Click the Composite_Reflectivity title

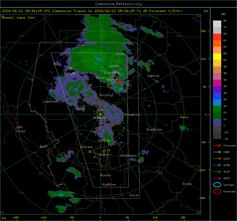[x=118, y=4]
